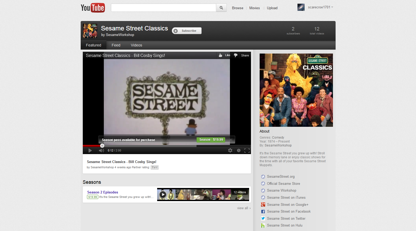Viewport: 416px width, 231px height.
Task: Mute the video volume
Action: click(101, 150)
